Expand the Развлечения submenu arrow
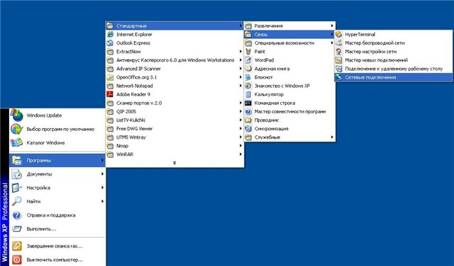This screenshot has width=454, height=266. click(332, 25)
